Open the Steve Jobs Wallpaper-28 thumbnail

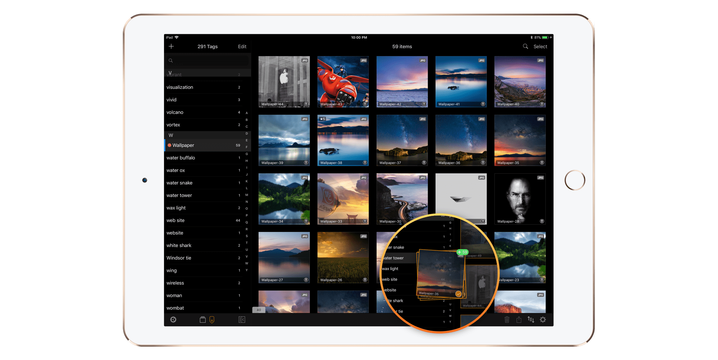[x=520, y=199]
